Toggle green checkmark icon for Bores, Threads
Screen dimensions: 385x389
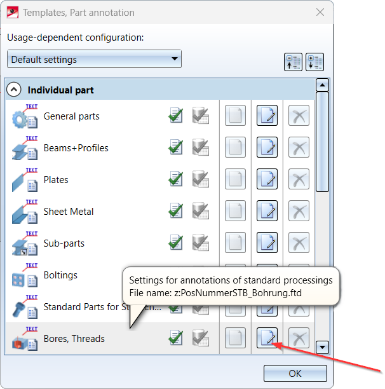point(176,338)
